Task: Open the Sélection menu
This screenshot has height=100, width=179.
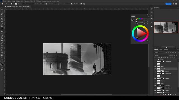Action: 27,1
